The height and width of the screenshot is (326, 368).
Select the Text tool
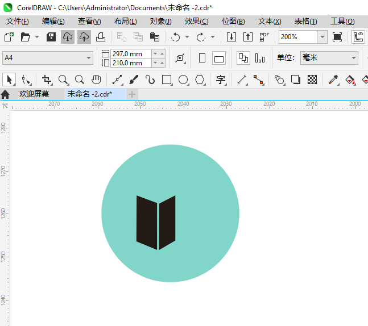click(x=220, y=80)
